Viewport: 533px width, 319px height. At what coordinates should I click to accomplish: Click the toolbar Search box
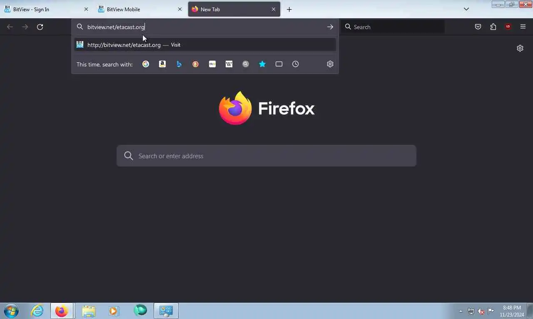pos(393,27)
